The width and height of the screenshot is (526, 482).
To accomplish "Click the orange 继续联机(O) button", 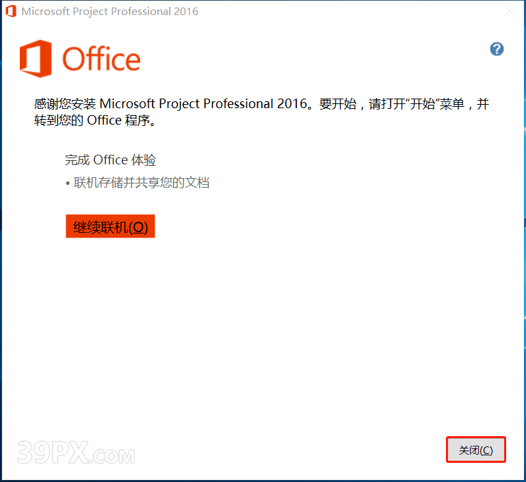I will coord(110,226).
